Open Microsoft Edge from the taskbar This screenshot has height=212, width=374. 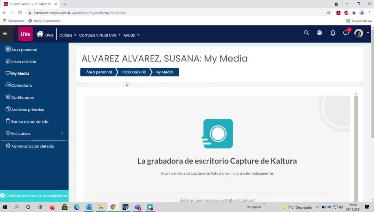click(77, 207)
